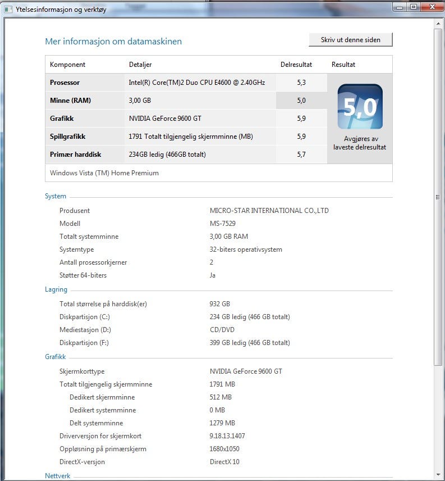Click the System section heading
Image resolution: width=445 pixels, height=481 pixels.
tap(56, 196)
